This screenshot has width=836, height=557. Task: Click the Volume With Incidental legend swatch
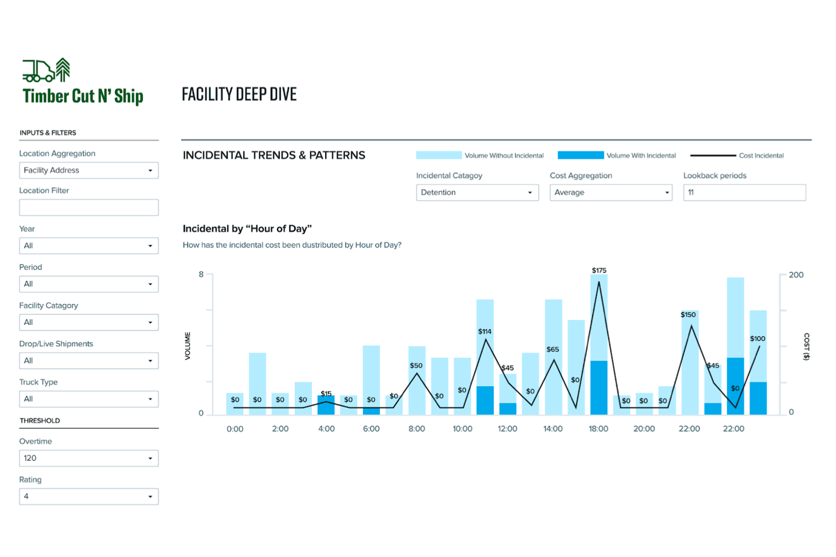[581, 155]
